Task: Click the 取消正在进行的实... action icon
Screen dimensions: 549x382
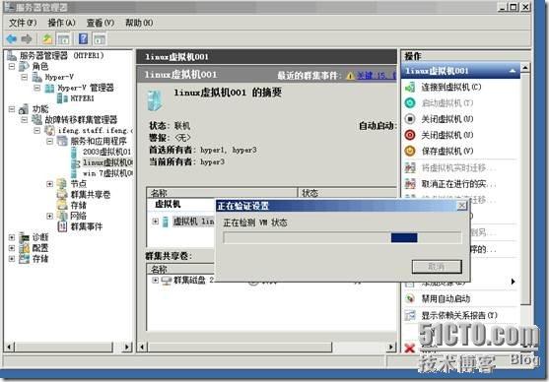Action: pyautogui.click(x=410, y=183)
